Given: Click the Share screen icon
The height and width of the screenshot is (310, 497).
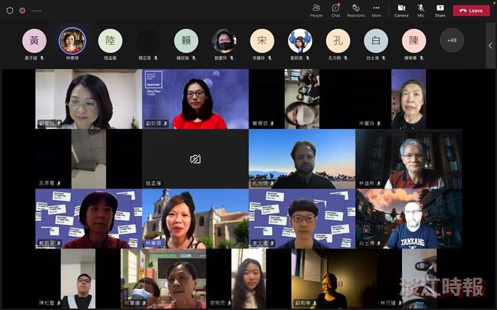Looking at the screenshot, I should coord(440,11).
